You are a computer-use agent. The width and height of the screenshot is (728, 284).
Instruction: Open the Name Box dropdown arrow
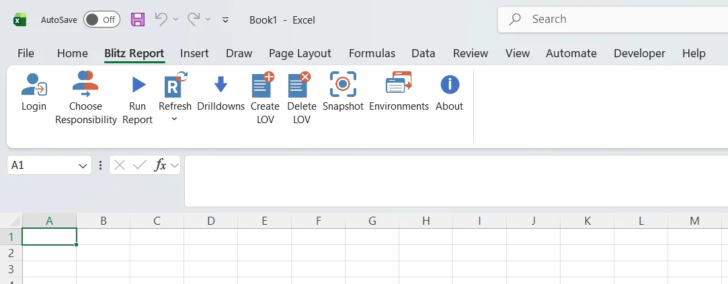pos(83,166)
